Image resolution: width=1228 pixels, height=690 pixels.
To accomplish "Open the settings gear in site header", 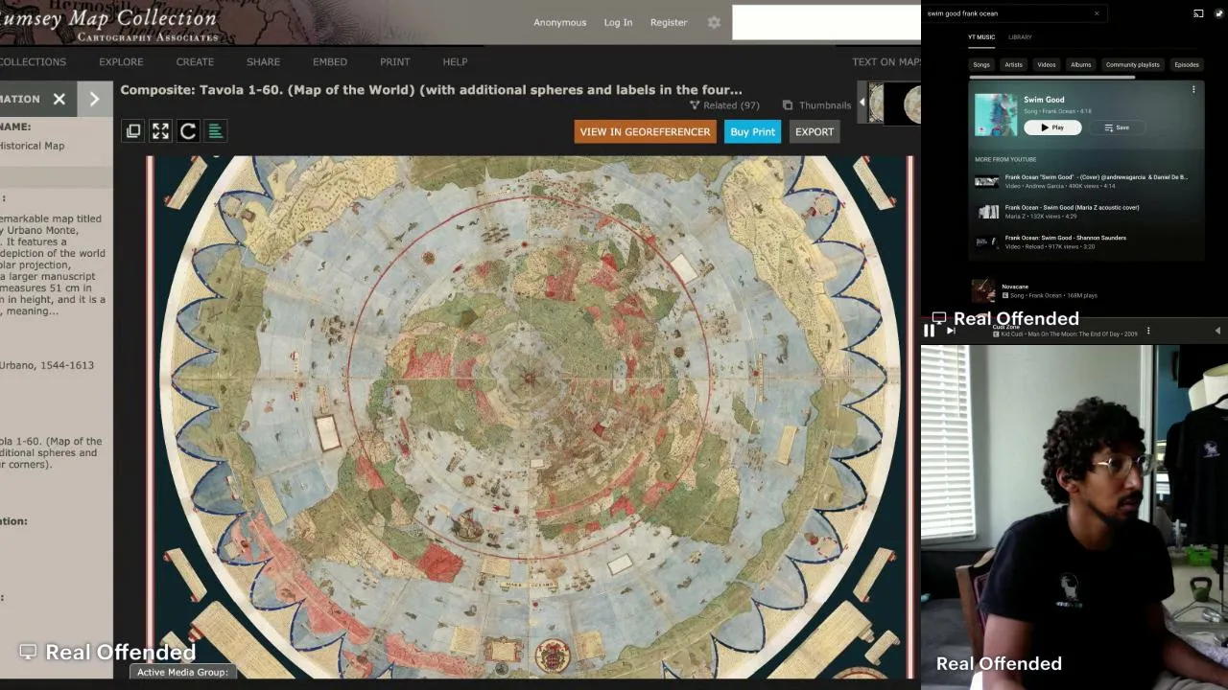I will pos(714,22).
